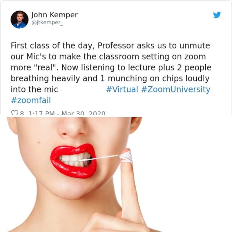Click the phrase 'munching on chips loudly'
The image size is (232, 232).
point(158,79)
